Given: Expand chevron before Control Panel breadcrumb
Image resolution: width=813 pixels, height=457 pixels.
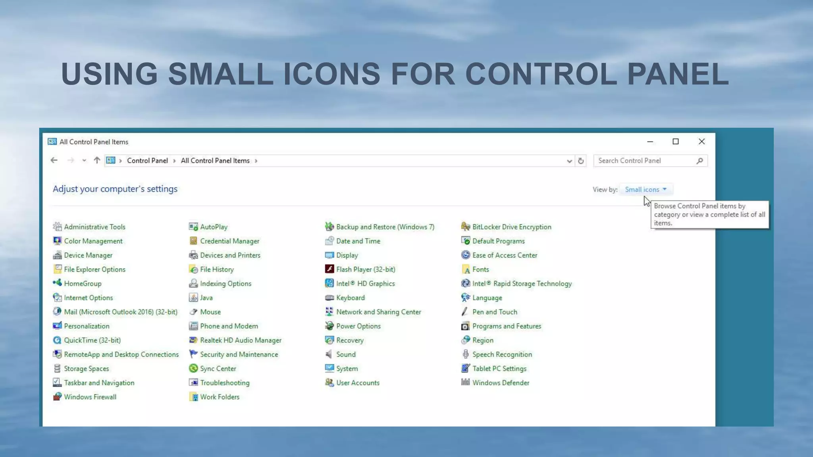Looking at the screenshot, I should [120, 161].
